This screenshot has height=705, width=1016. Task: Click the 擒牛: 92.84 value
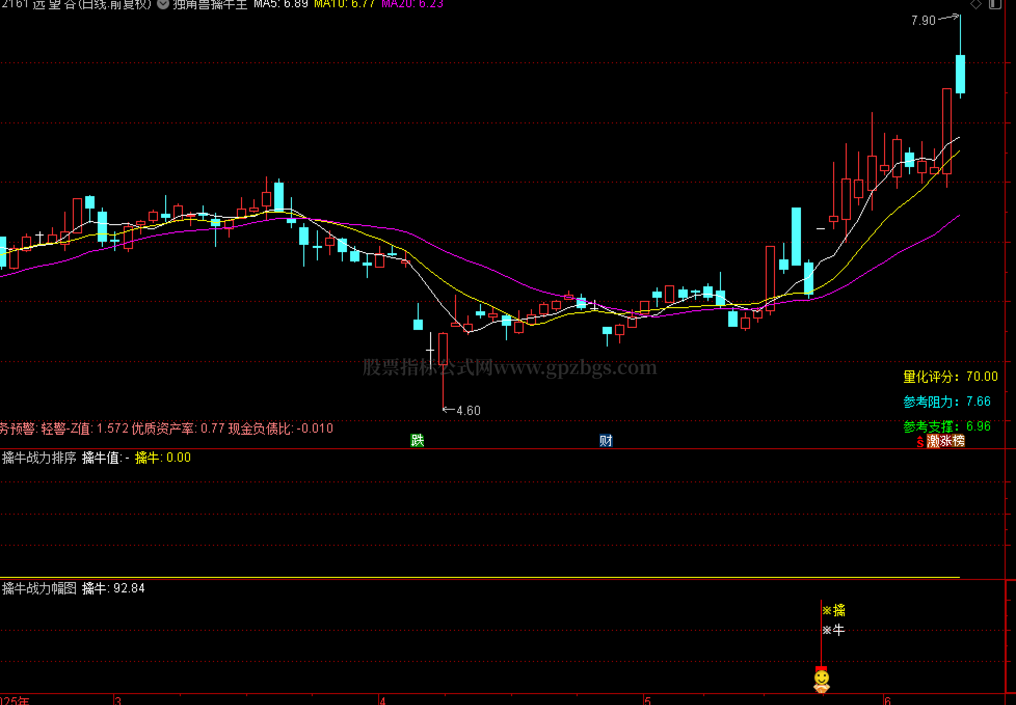tap(114, 588)
